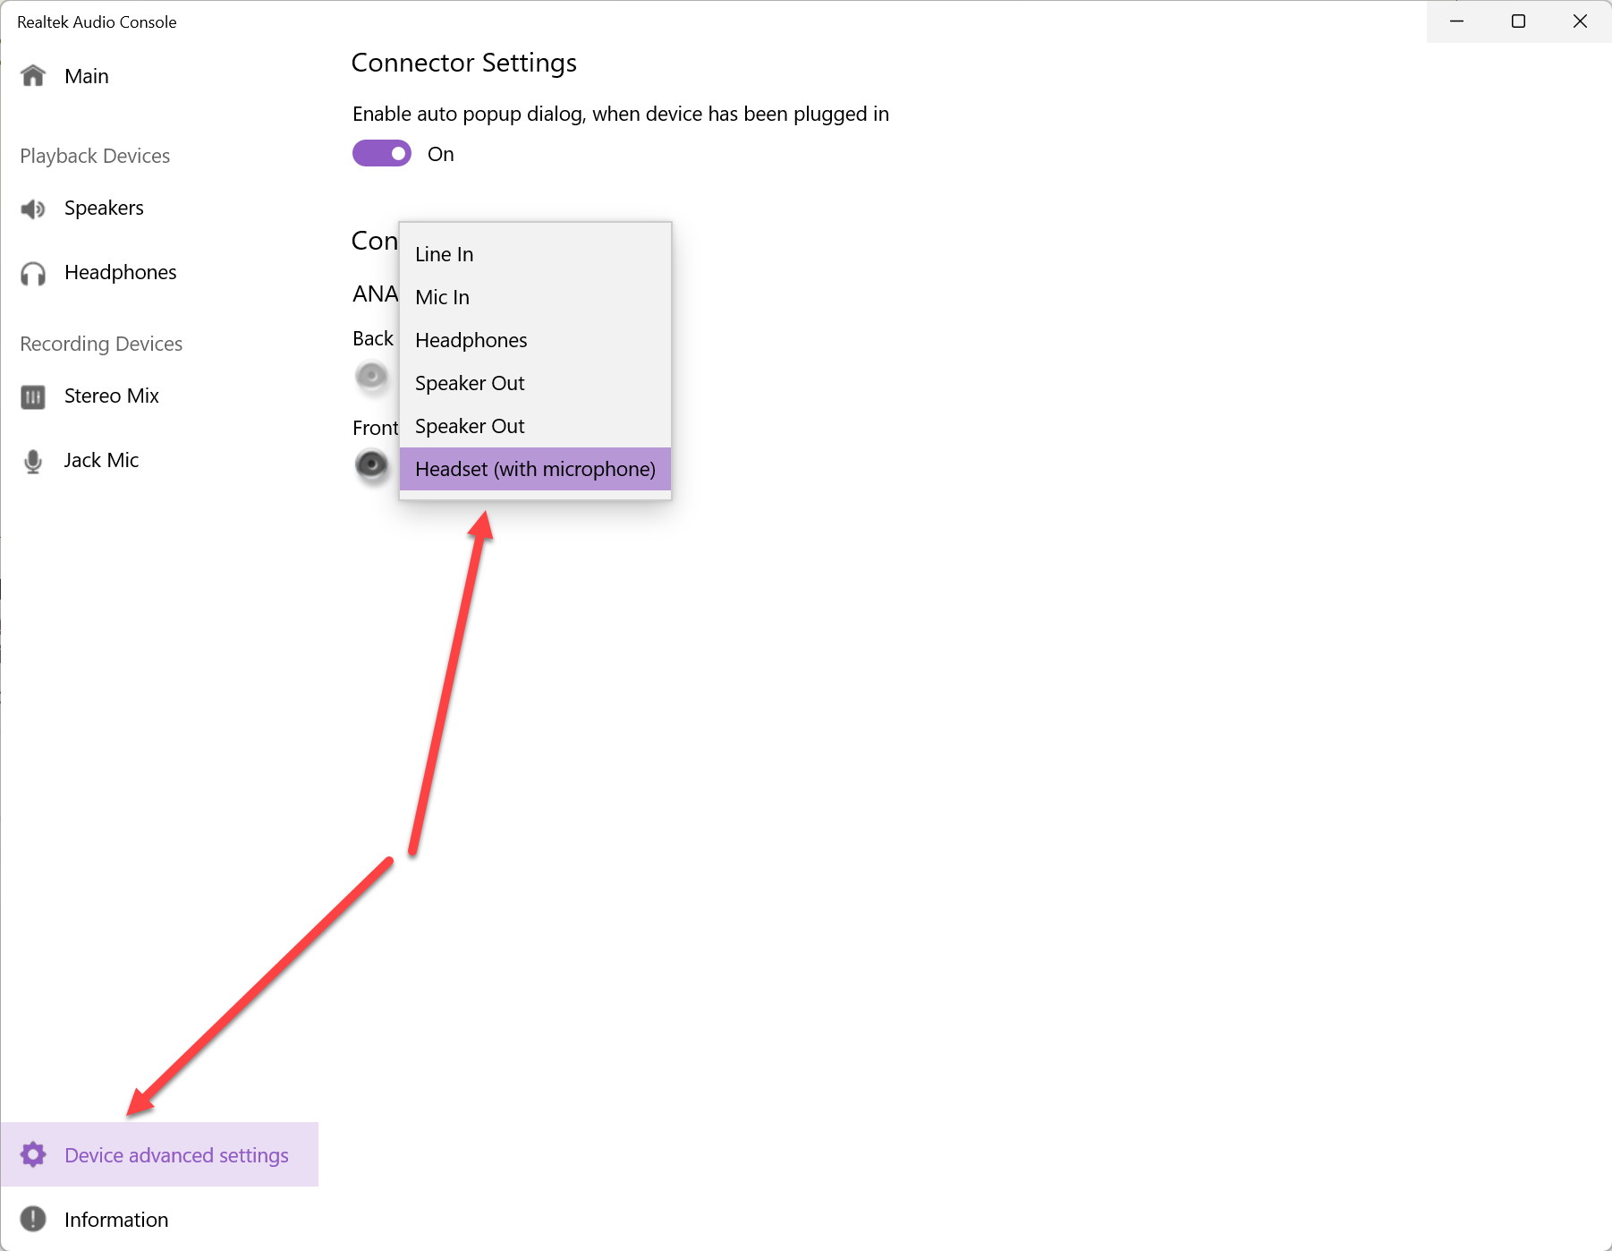The image size is (1612, 1251).
Task: Choose Mic In from the dropdown list
Action: 443,297
